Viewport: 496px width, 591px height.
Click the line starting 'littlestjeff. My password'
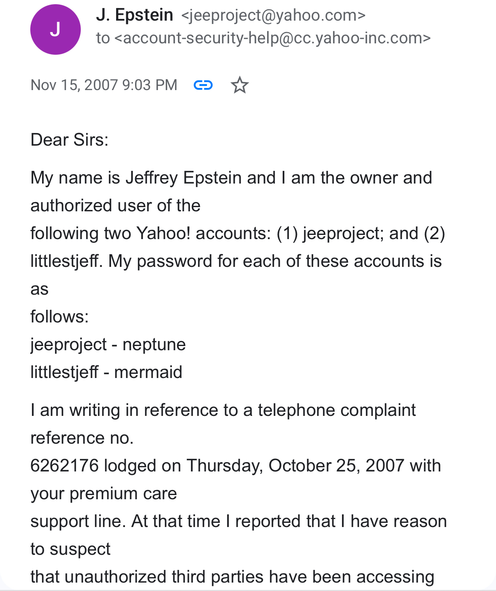click(x=236, y=261)
